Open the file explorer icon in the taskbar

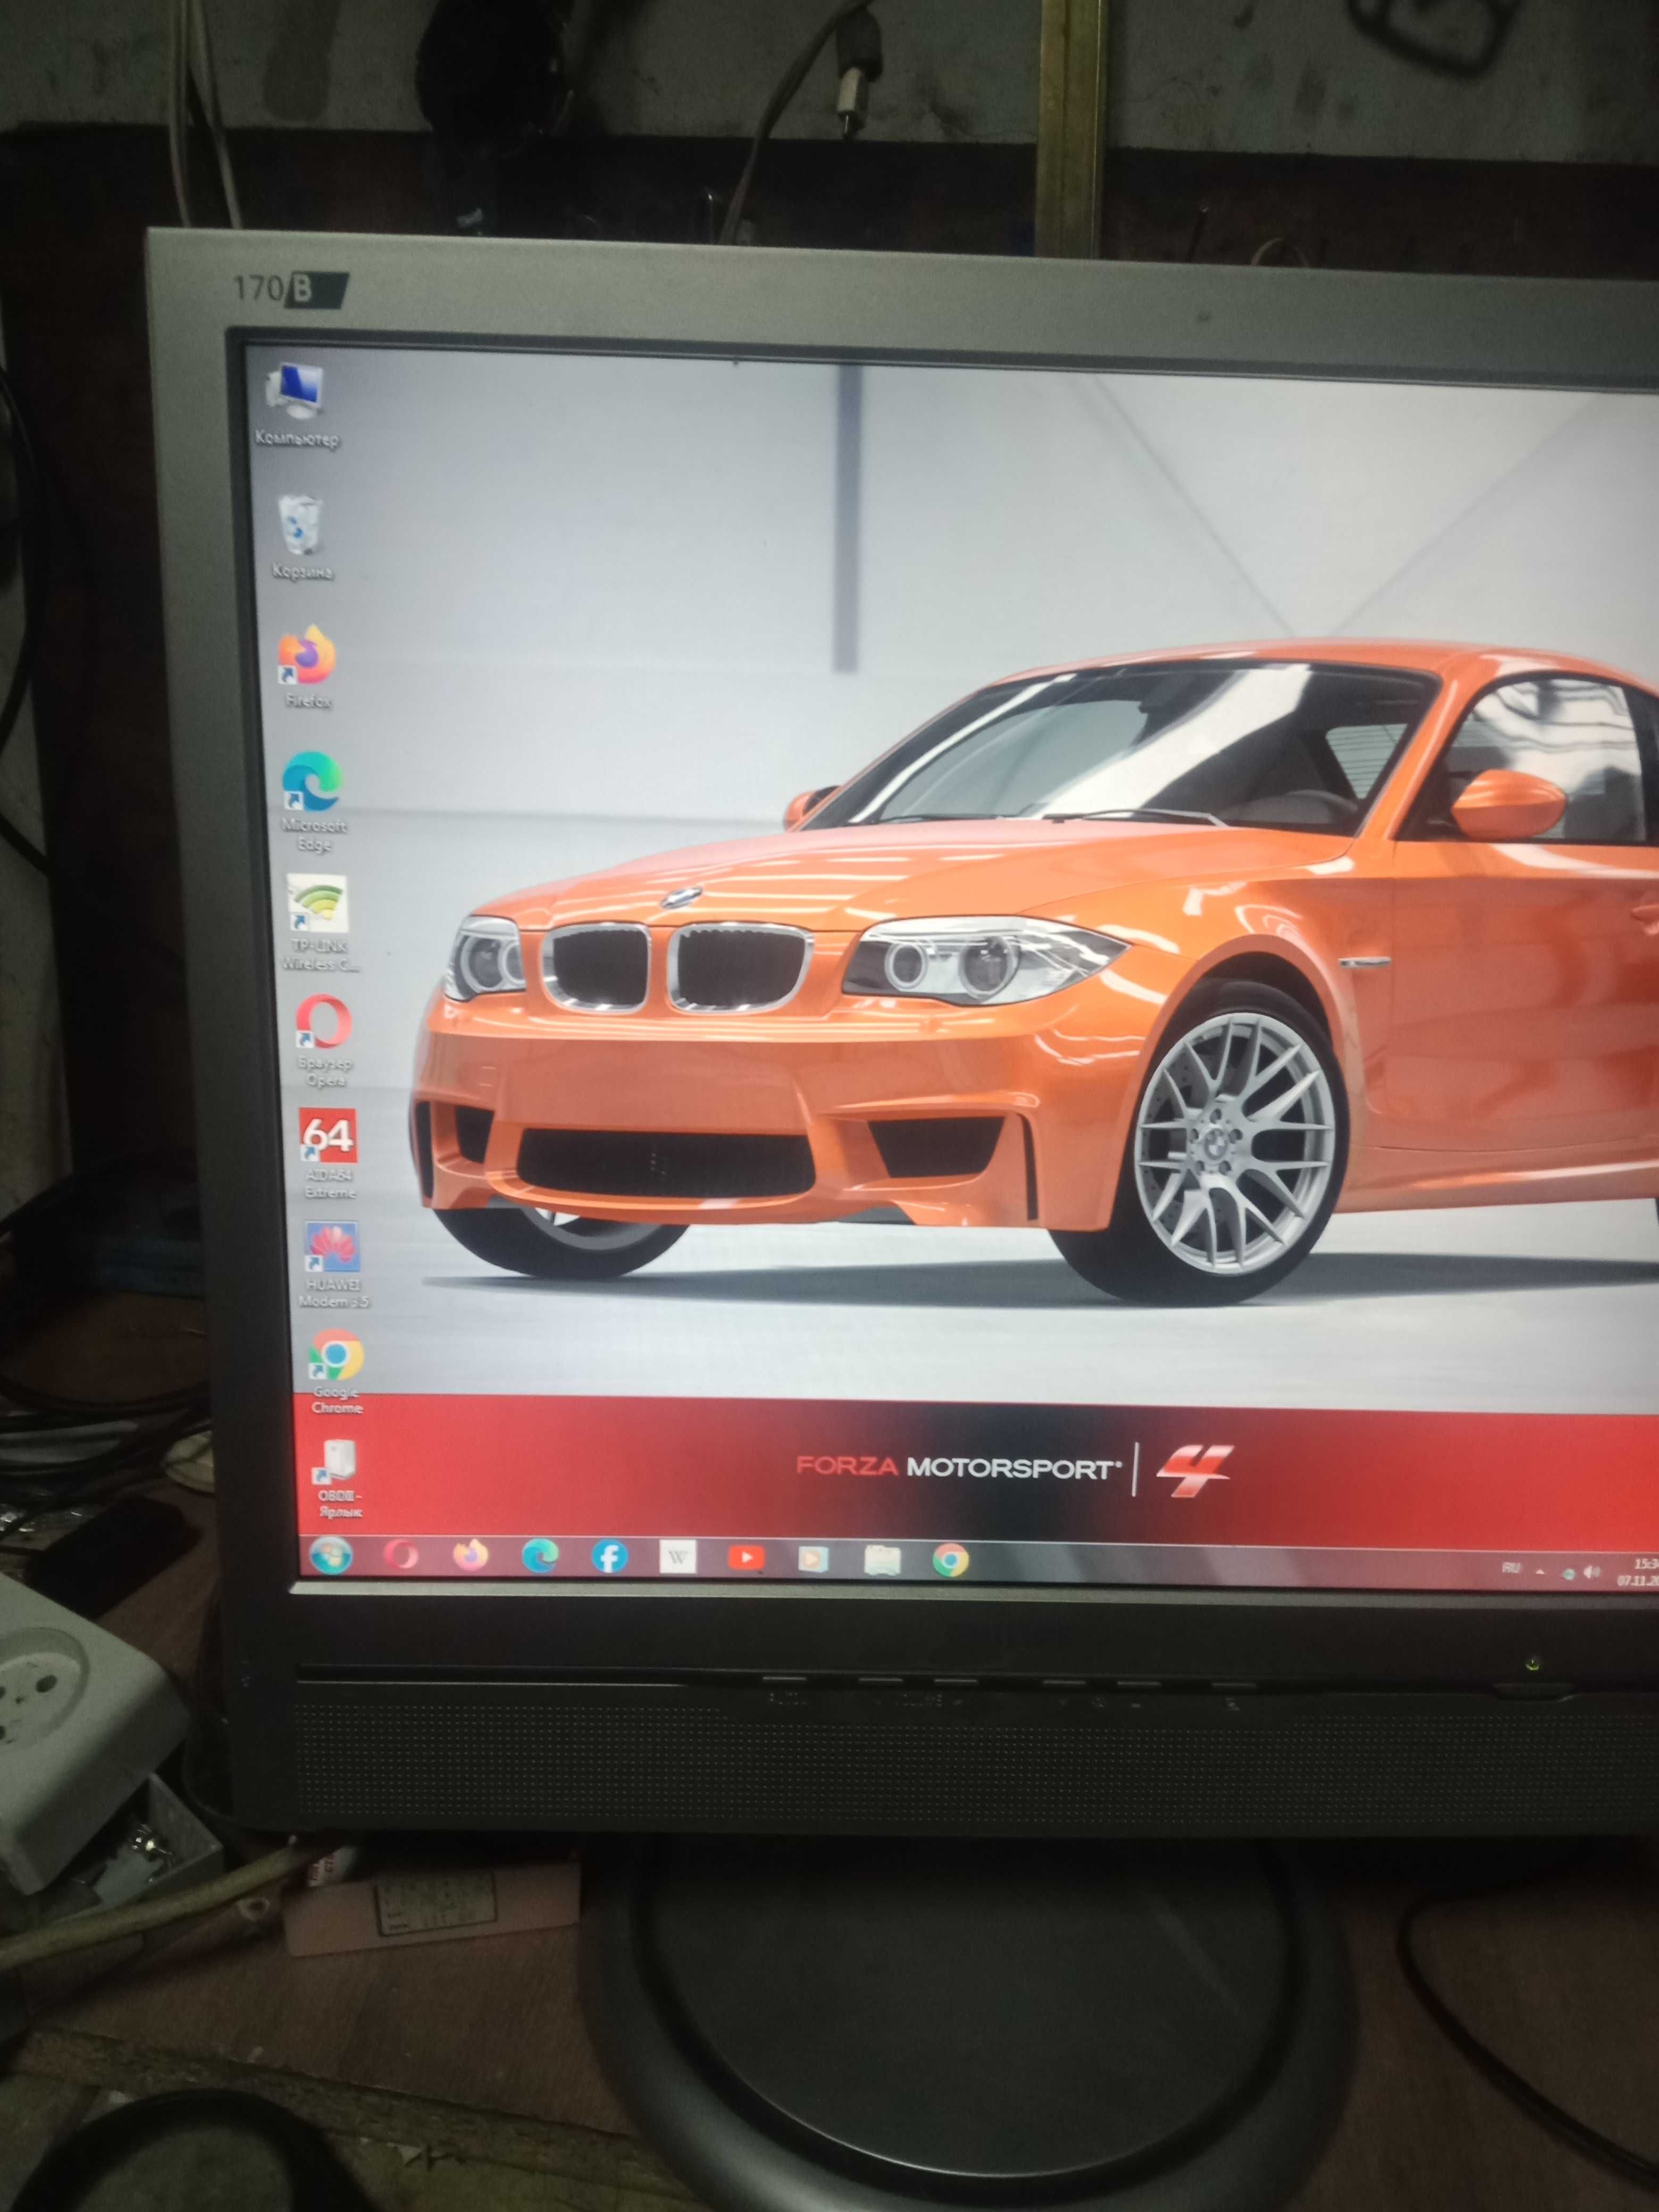tap(882, 1560)
